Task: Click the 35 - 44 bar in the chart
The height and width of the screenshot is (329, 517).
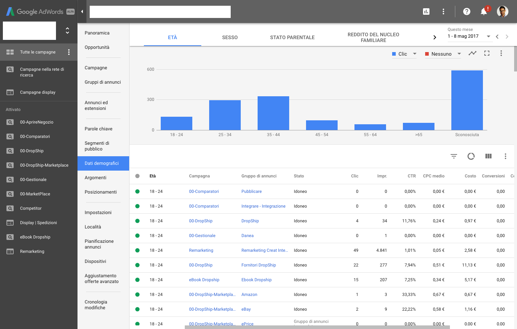Action: pyautogui.click(x=273, y=113)
